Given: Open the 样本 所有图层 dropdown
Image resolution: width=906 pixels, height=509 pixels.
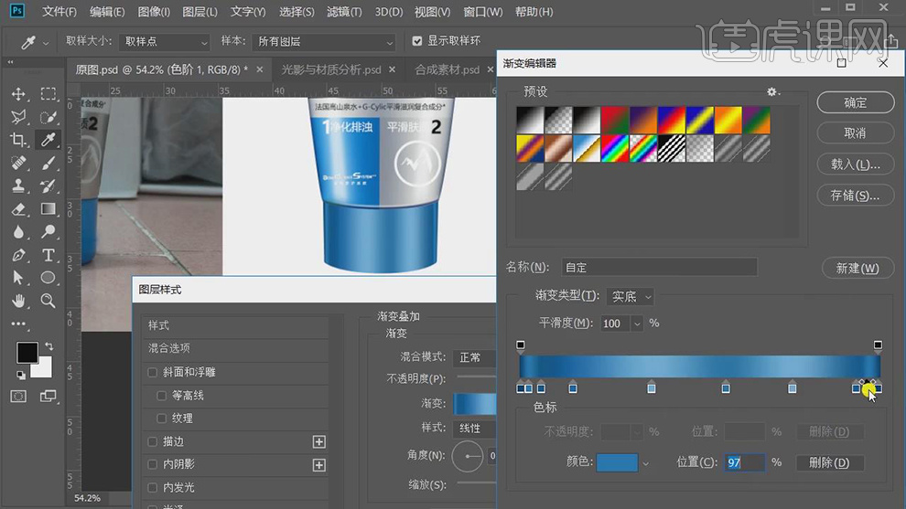Looking at the screenshot, I should tap(325, 42).
